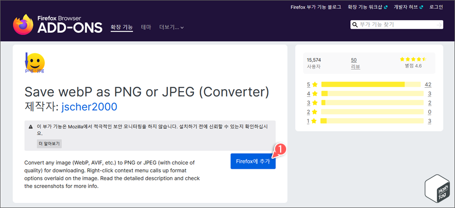455x208 pixels.
Task: Click the 4.6 star rating icons
Action: tap(413, 59)
